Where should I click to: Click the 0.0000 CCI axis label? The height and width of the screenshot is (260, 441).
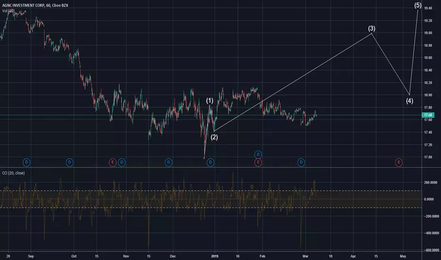429,199
